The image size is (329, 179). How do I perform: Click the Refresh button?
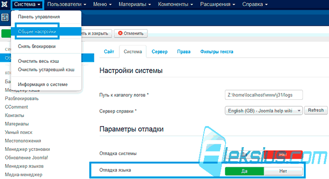[x=316, y=110]
